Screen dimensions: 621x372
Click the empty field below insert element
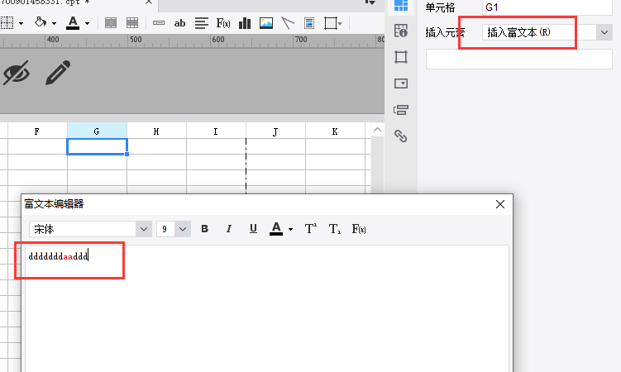point(518,60)
